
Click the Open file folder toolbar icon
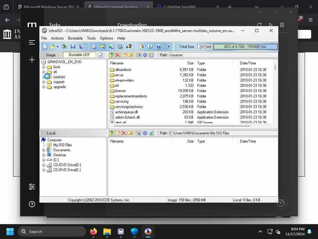(52, 47)
